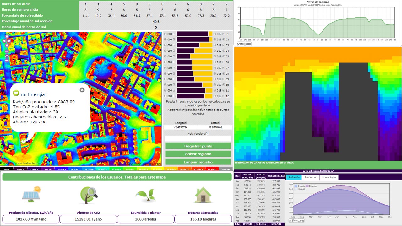Screen dimensions: 402x226
Task: Click the house icon for Hogares abastecidos
Action: coord(203,195)
